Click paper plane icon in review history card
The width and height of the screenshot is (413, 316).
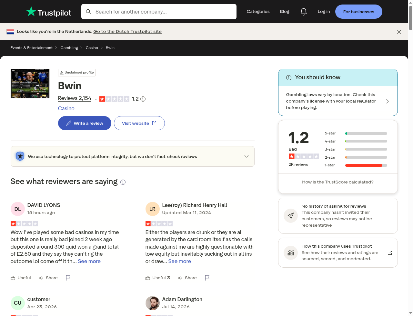[x=291, y=216]
